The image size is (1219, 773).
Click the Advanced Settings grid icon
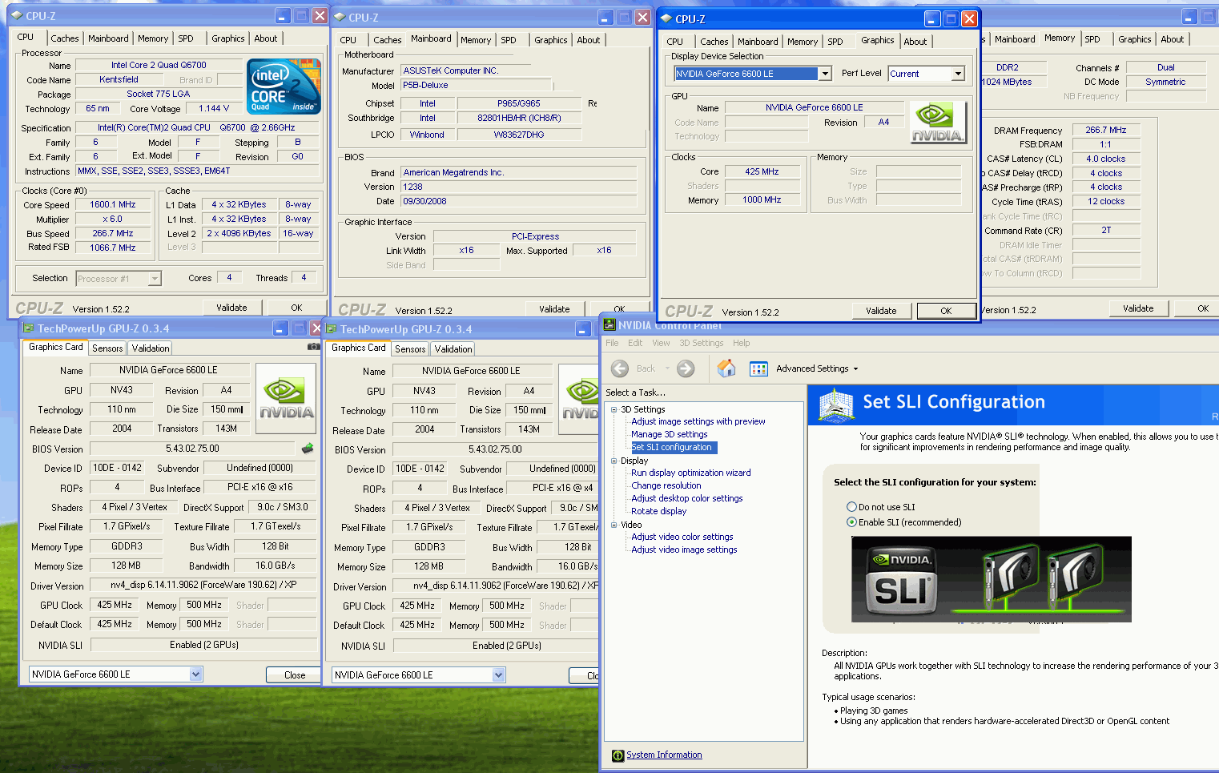point(758,368)
